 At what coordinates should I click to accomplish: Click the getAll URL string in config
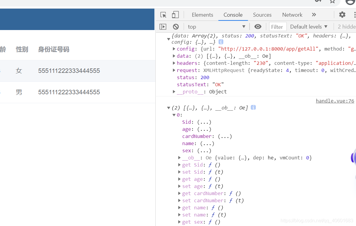[268, 49]
